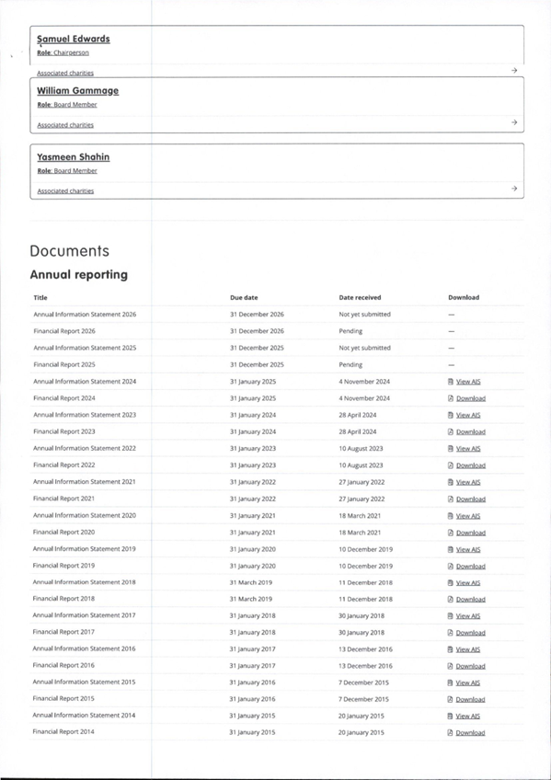551x780 pixels.
Task: Click the Title column header
Action: click(40, 297)
